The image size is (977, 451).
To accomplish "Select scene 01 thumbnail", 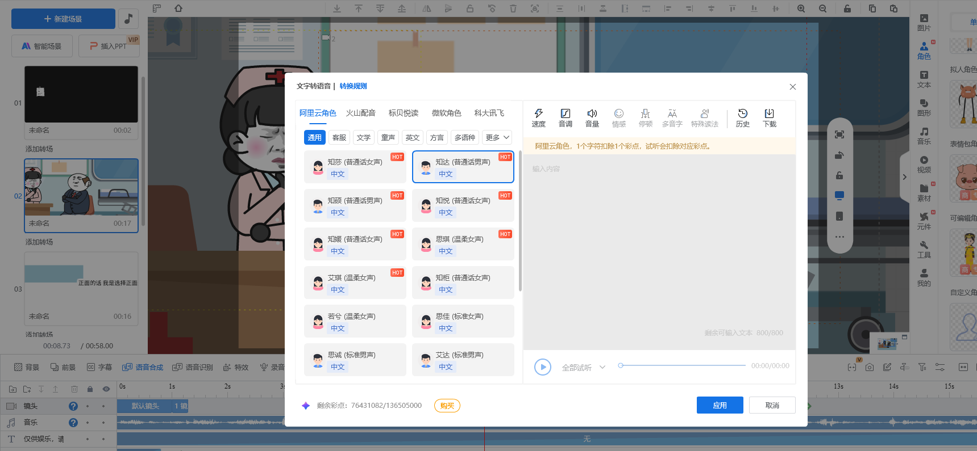I will point(81,94).
